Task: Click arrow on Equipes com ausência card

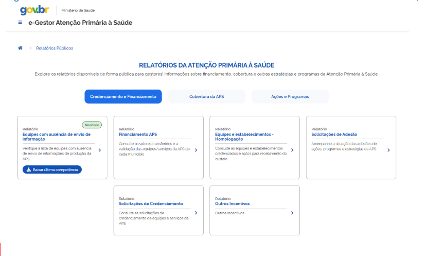Action: [99, 150]
